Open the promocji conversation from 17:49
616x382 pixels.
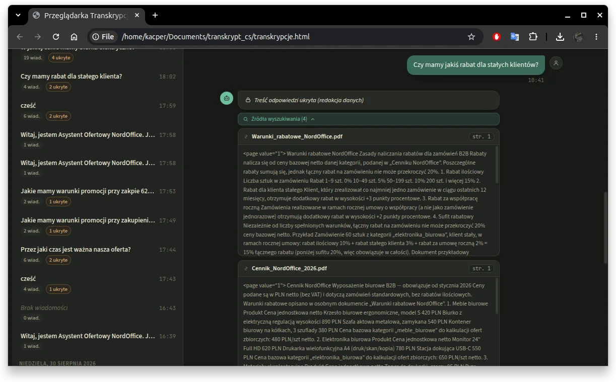[98, 225]
